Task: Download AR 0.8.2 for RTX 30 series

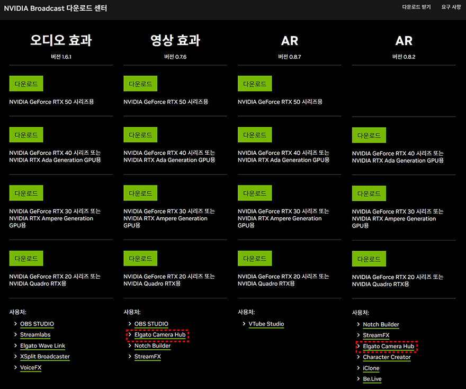Action: point(369,193)
